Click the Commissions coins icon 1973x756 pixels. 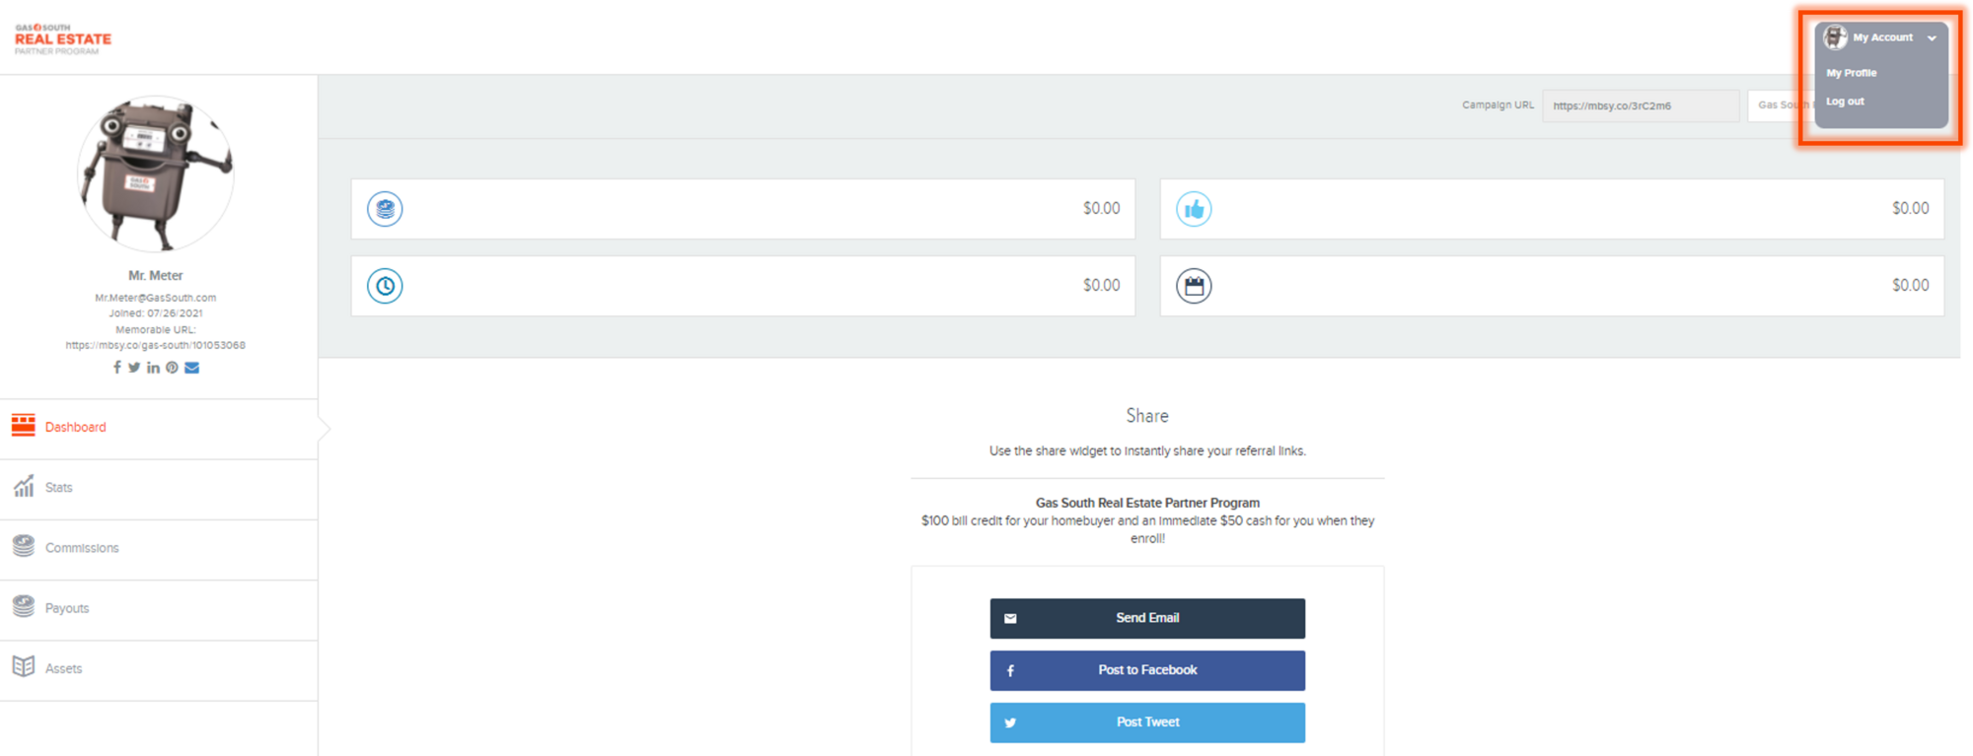point(24,546)
